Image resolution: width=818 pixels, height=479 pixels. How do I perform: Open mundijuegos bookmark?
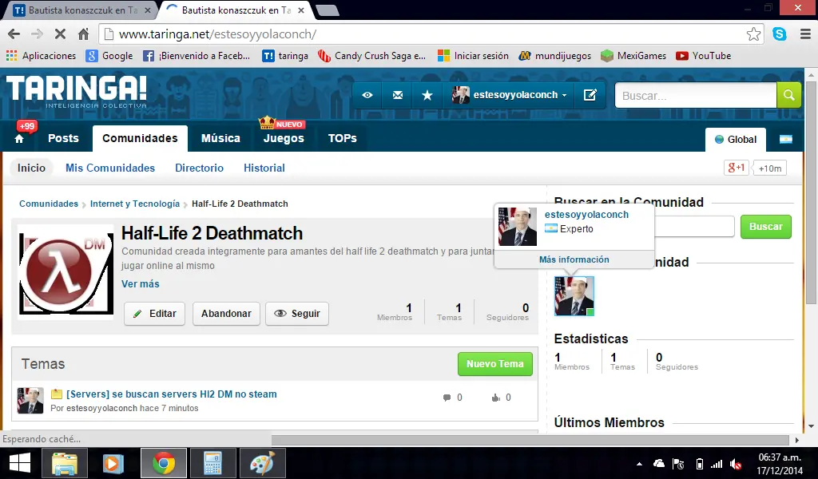point(555,56)
